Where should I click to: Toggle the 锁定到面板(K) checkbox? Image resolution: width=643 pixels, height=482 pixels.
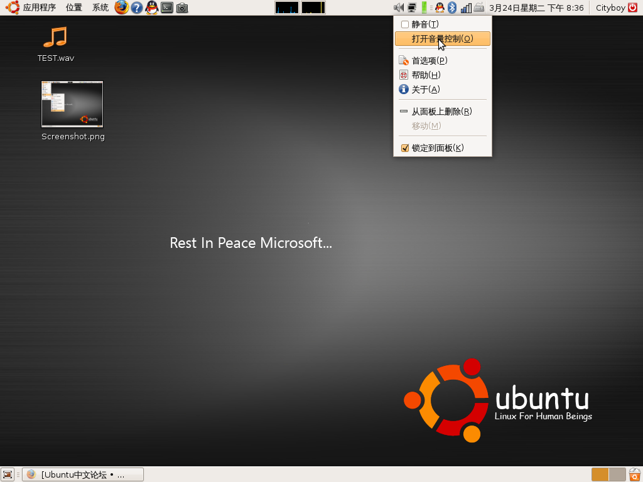[405, 148]
